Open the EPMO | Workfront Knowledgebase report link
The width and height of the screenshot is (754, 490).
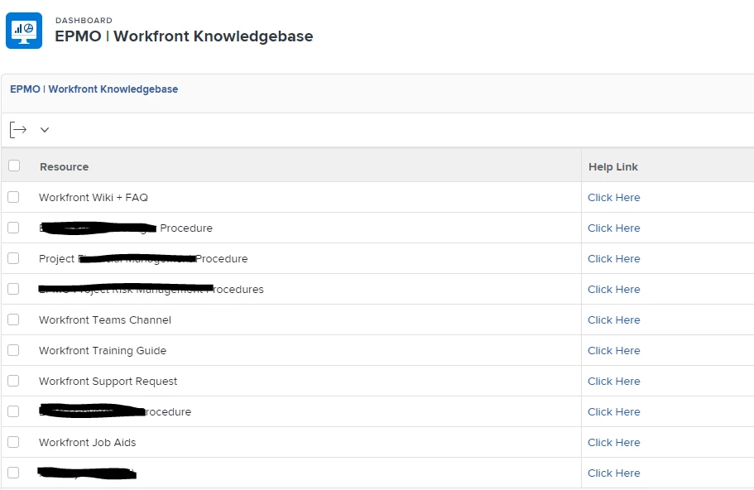[x=94, y=89]
